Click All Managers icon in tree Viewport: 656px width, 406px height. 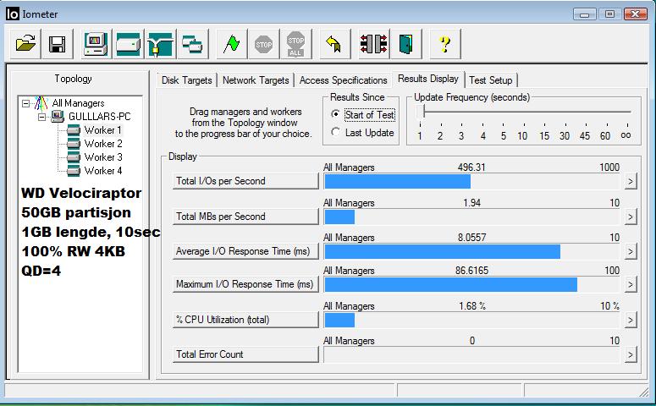(x=41, y=103)
